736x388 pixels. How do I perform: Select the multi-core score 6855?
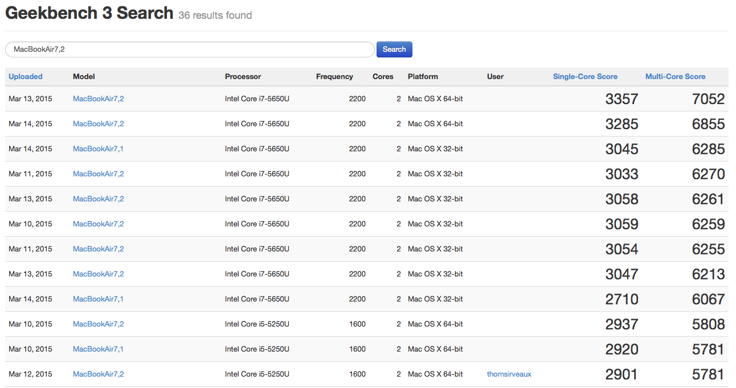708,124
